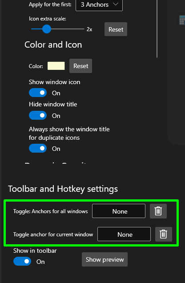
Task: Reset the icon extra scale value
Action: click(x=116, y=29)
